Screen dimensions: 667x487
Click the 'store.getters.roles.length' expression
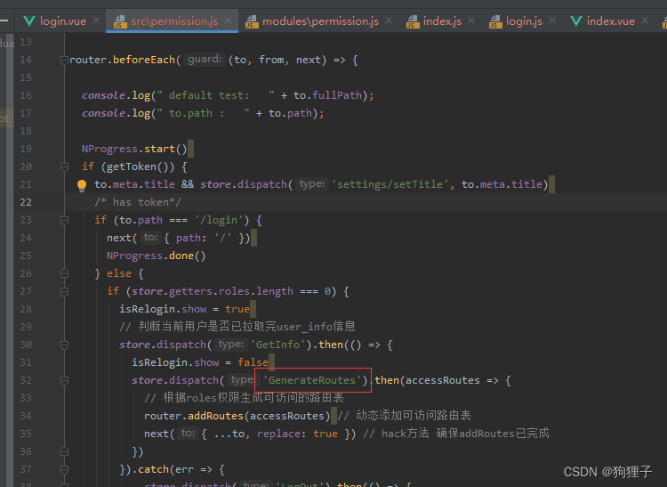point(213,292)
